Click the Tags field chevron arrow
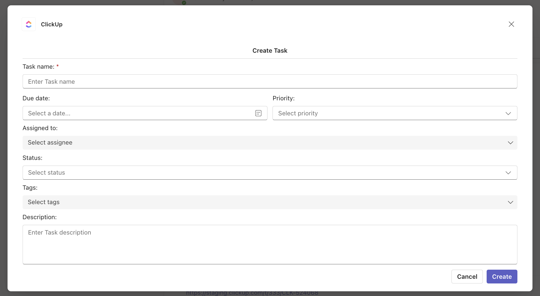The width and height of the screenshot is (540, 296). (510, 202)
